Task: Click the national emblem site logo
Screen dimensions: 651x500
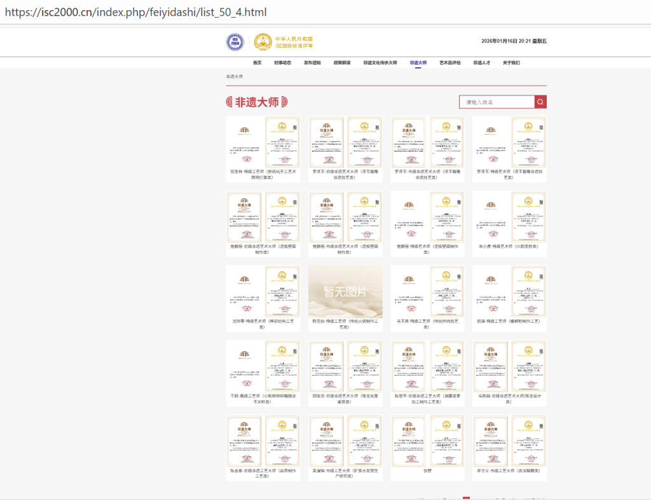Action: [263, 41]
